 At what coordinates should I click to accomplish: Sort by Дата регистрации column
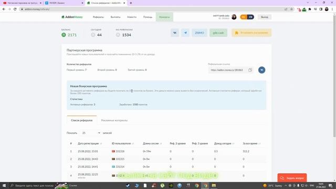pyautogui.click(x=90, y=143)
